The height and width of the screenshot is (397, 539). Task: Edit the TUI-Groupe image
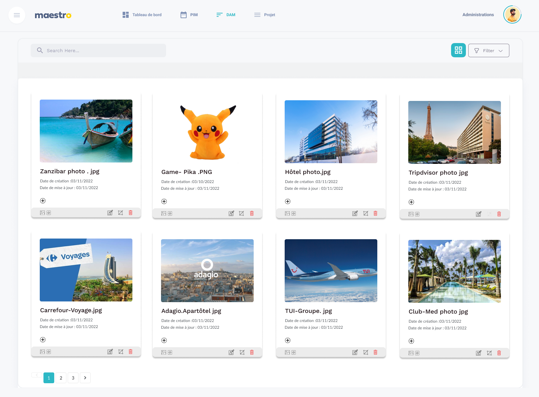355,352
